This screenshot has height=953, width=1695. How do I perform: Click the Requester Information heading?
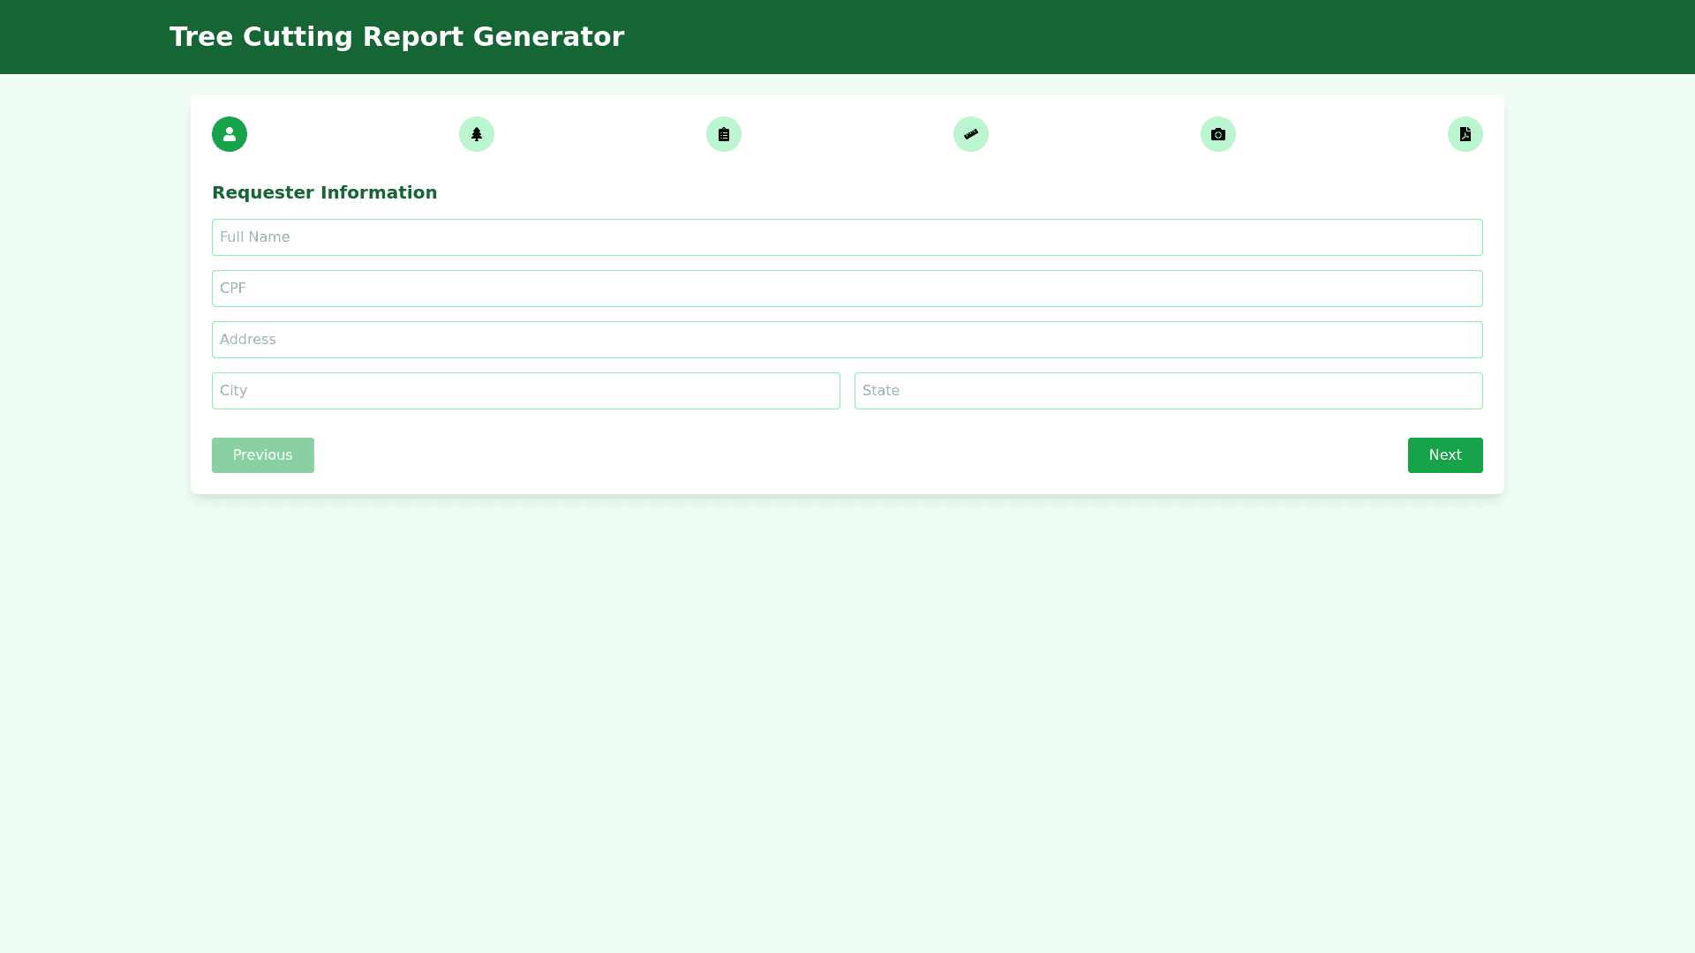[x=324, y=192]
